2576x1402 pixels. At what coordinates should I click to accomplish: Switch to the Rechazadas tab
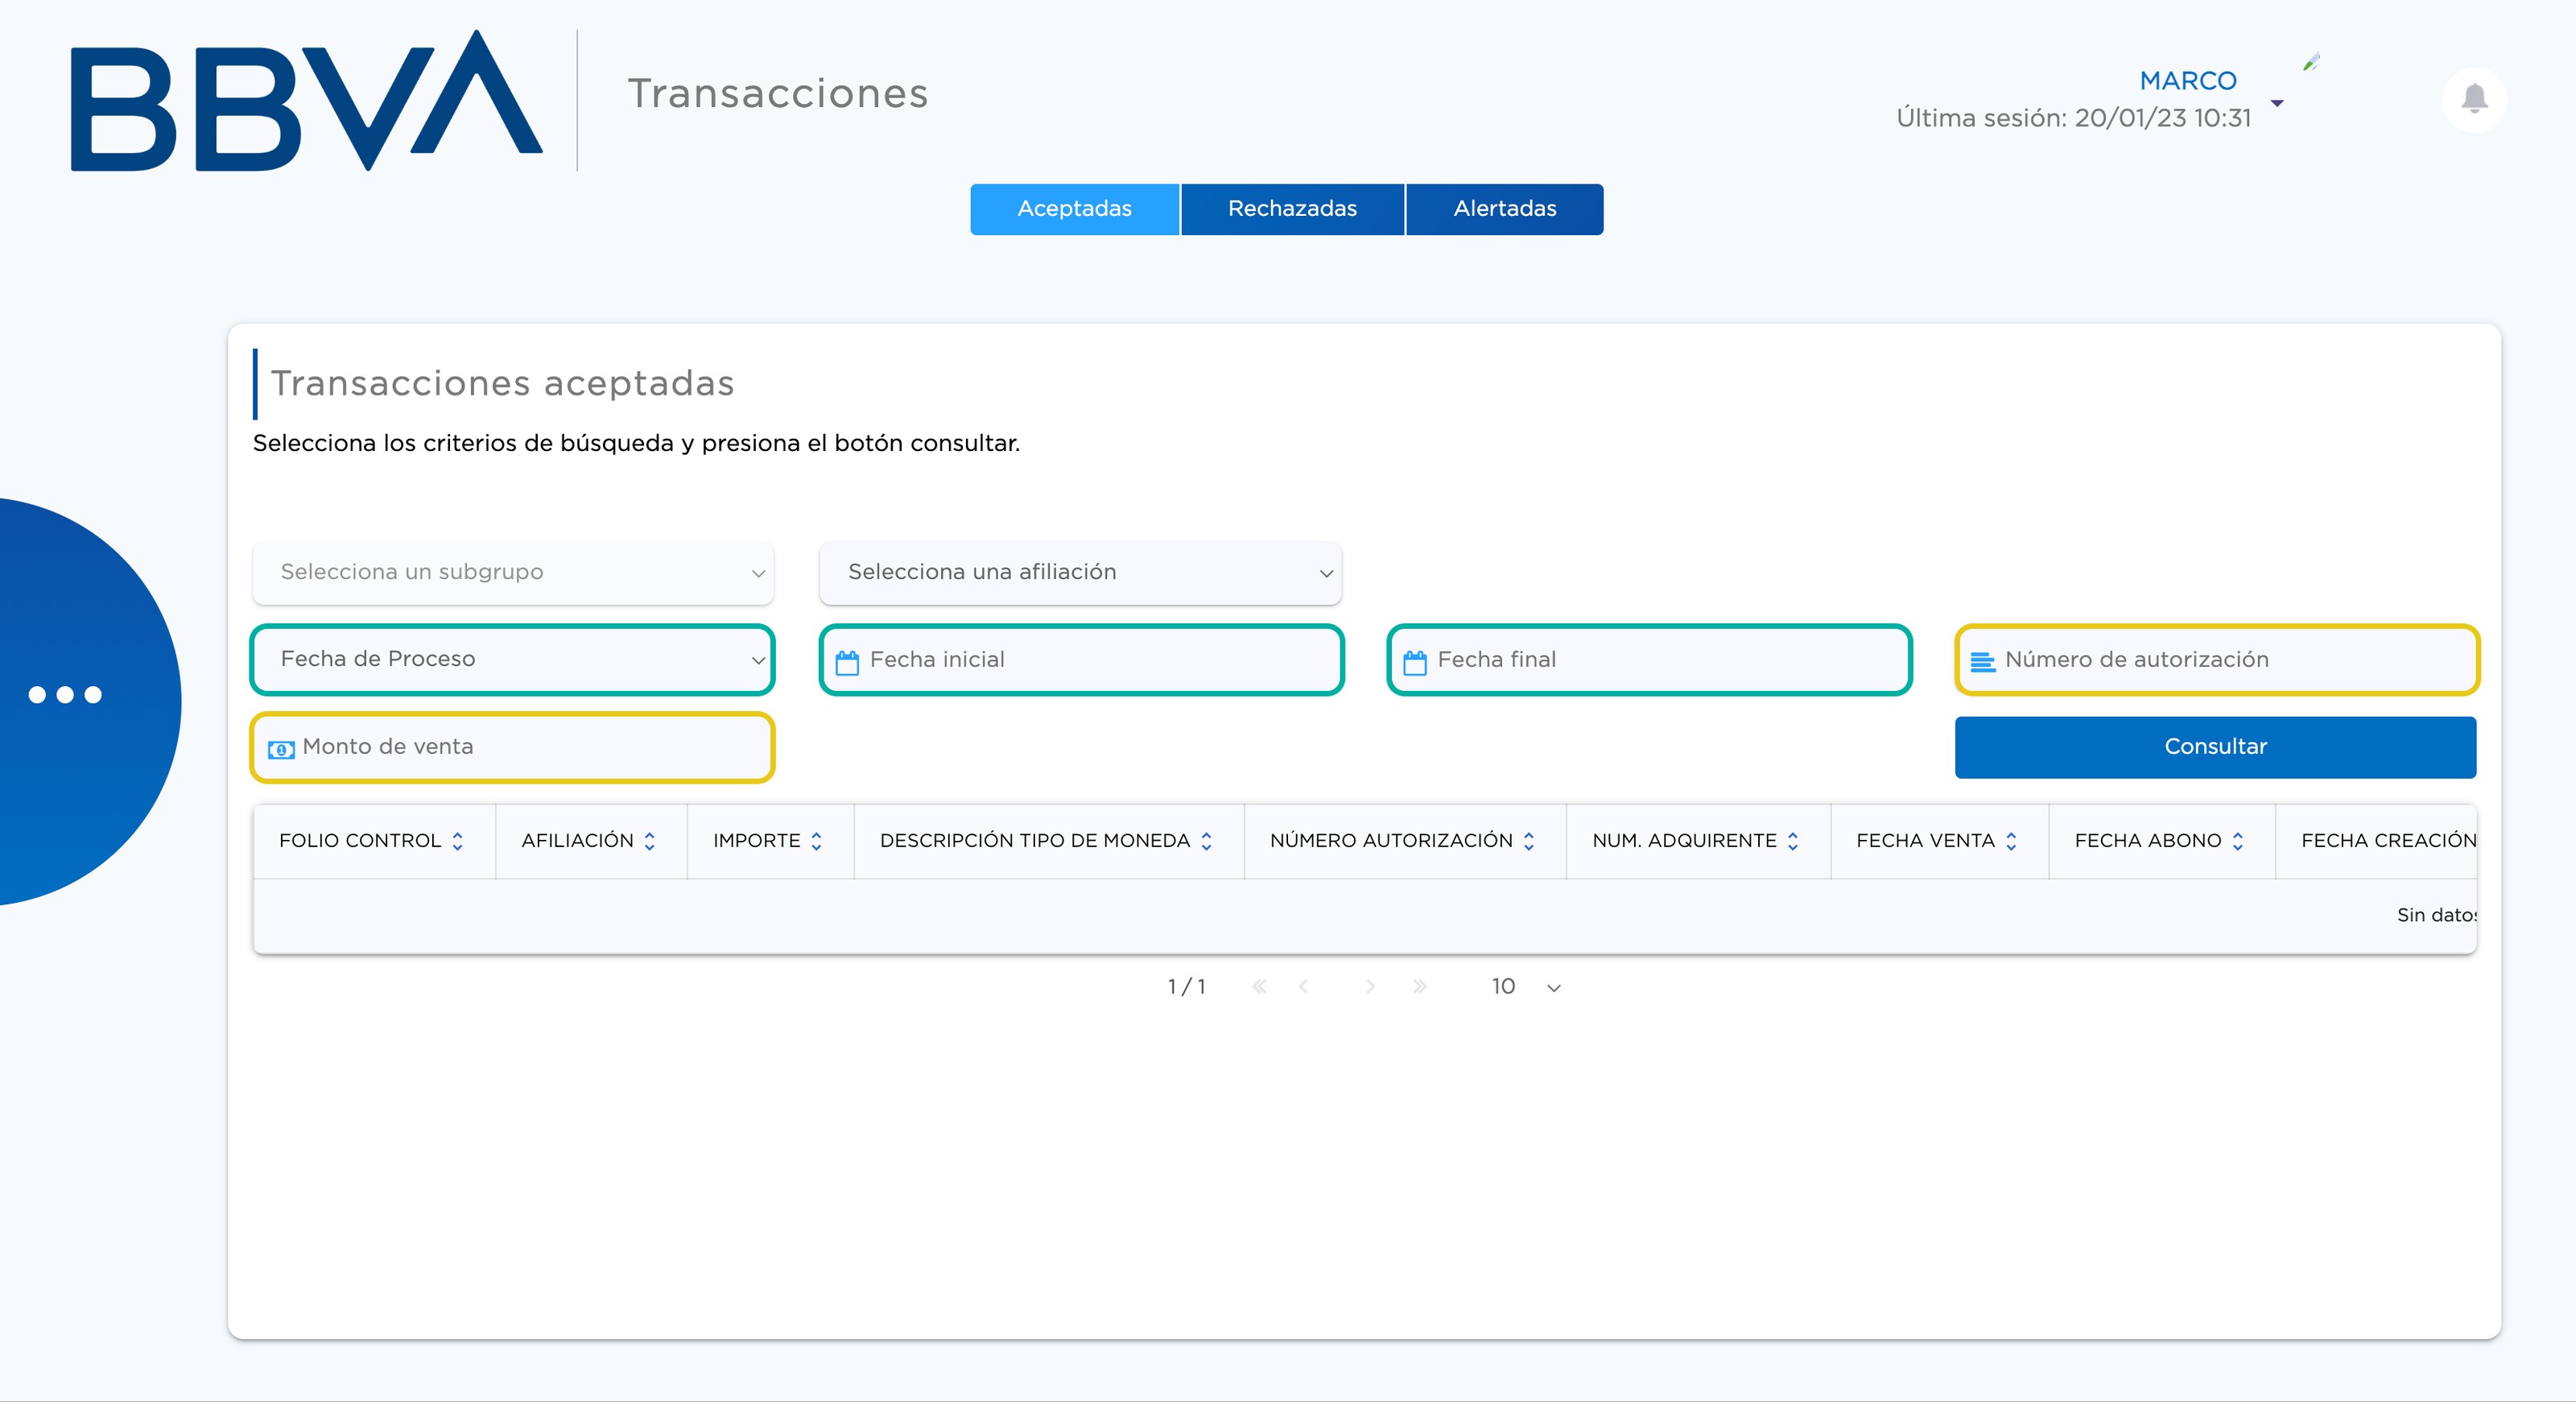pyautogui.click(x=1292, y=209)
